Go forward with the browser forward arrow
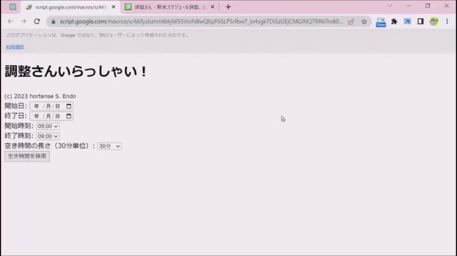 point(24,21)
